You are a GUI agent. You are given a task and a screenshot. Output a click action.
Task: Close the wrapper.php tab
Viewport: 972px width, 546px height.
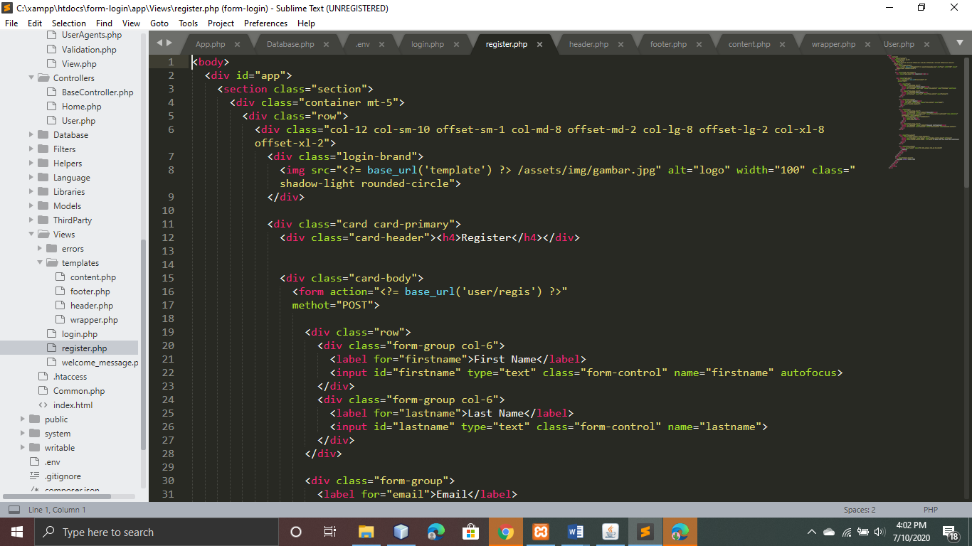(867, 44)
